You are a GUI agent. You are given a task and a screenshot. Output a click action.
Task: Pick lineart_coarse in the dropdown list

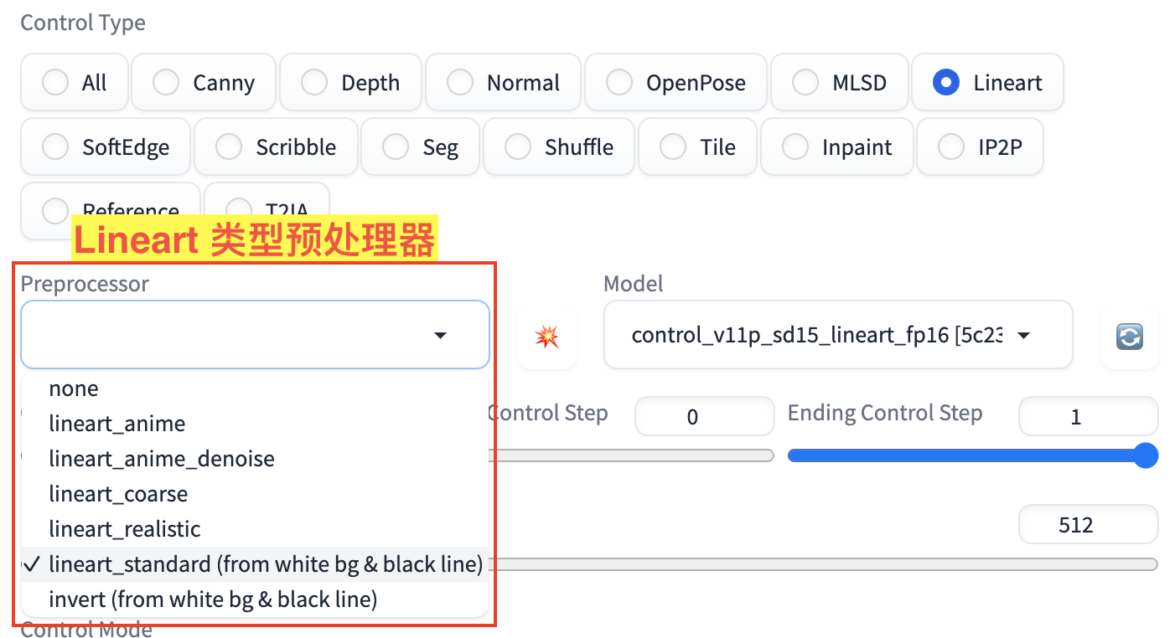[x=118, y=494]
